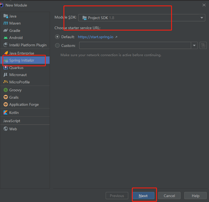Choose Gradle module type
Image resolution: width=209 pixels, height=202 pixels.
[25, 31]
